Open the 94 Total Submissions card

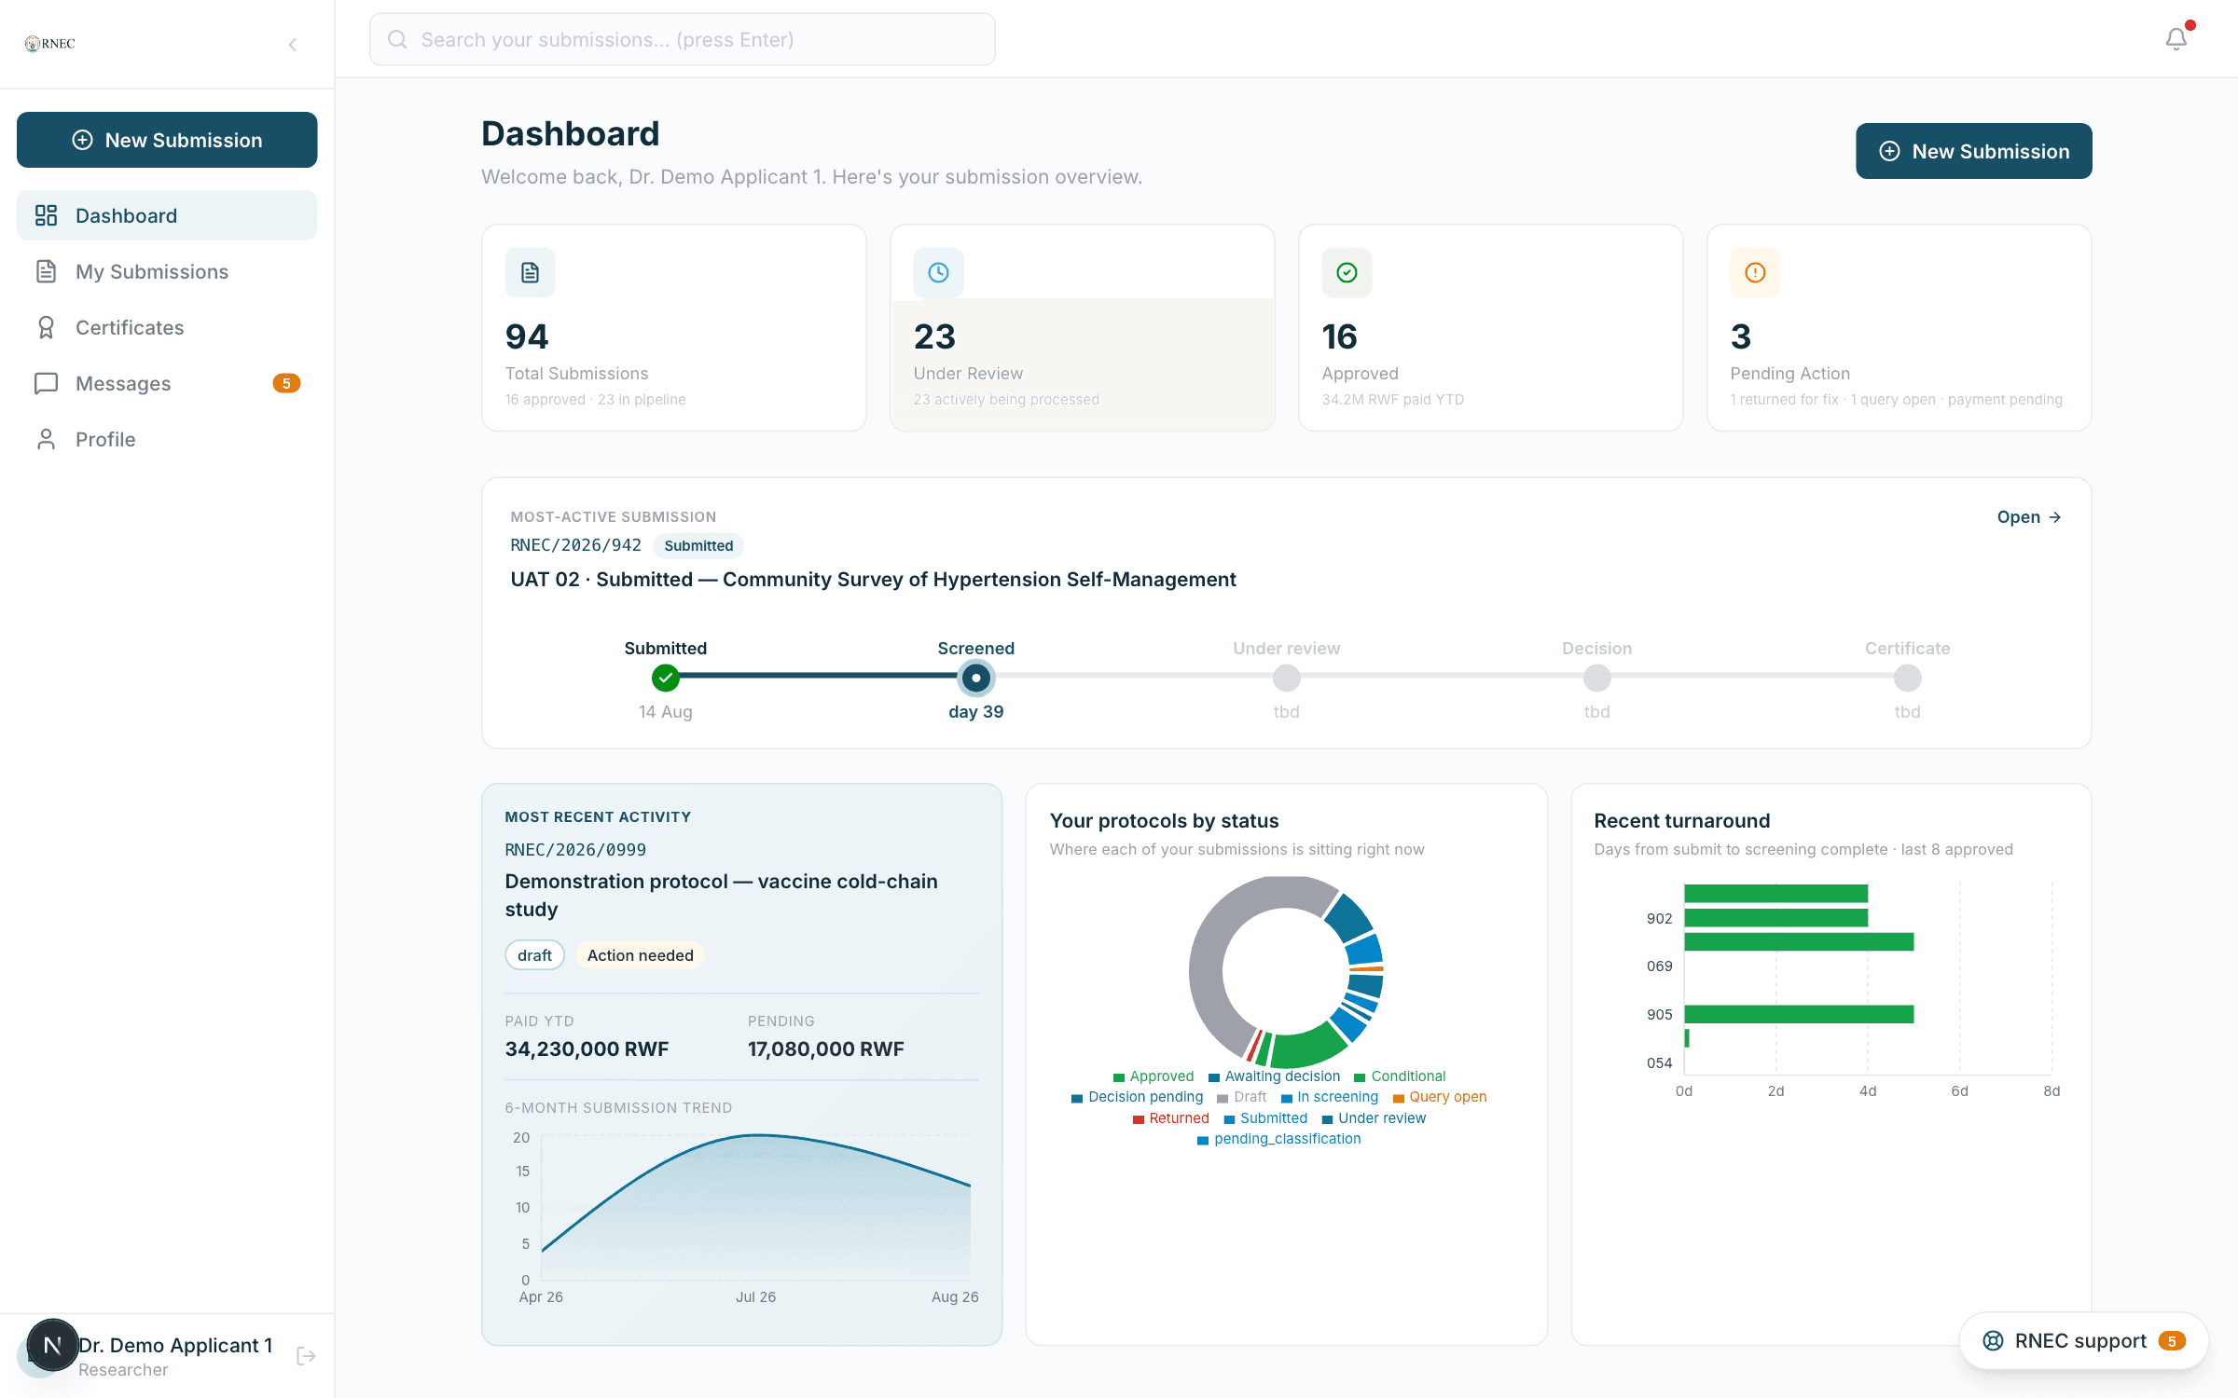click(x=674, y=327)
